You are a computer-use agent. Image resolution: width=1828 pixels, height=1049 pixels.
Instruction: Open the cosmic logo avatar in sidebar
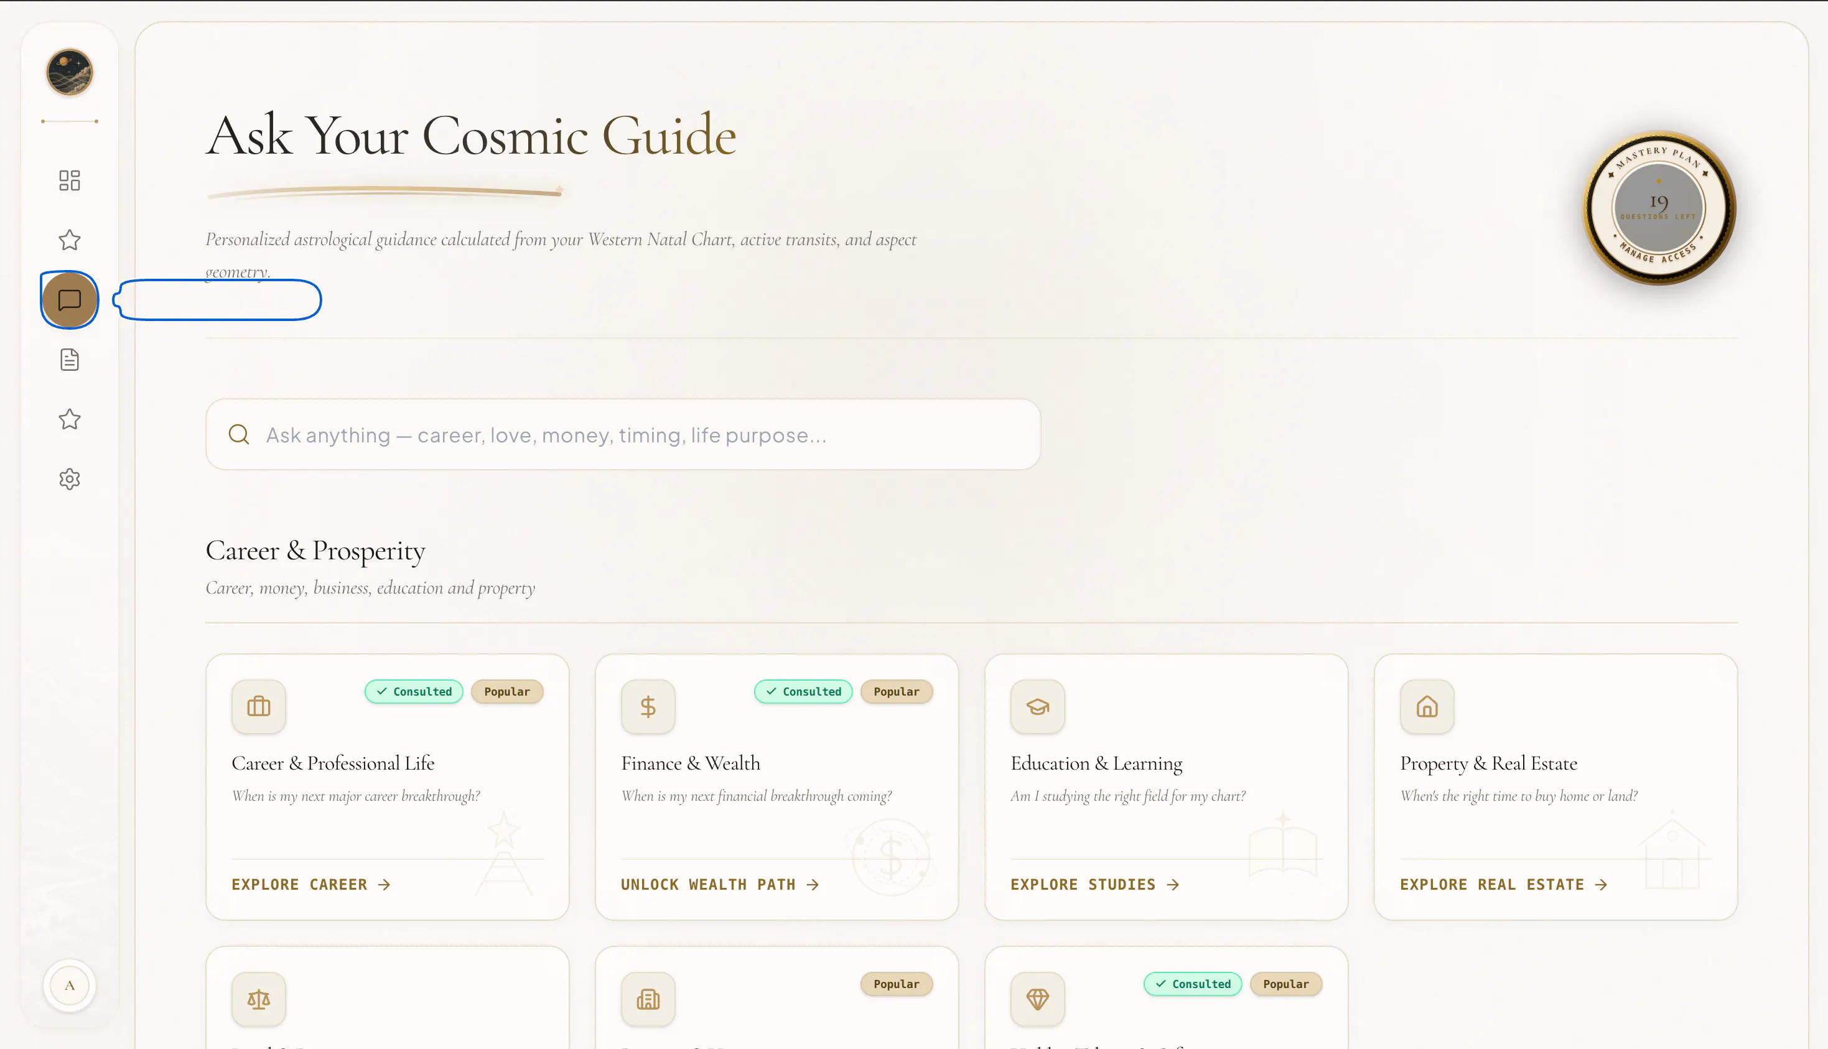(70, 72)
